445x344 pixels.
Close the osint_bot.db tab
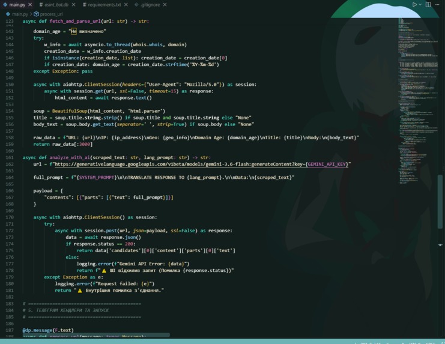pyautogui.click(x=73, y=5)
